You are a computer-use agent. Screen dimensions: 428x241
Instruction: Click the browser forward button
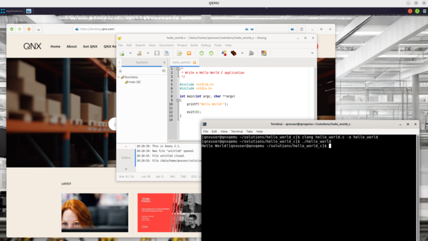[20, 29]
